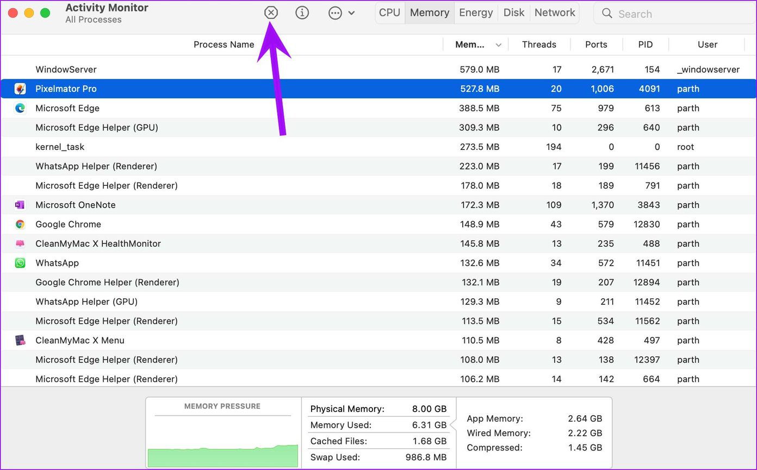Click PID 12830 cell
This screenshot has width=757, height=470.
click(x=647, y=224)
